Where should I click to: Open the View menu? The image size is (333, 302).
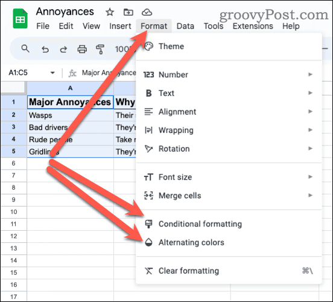point(91,26)
